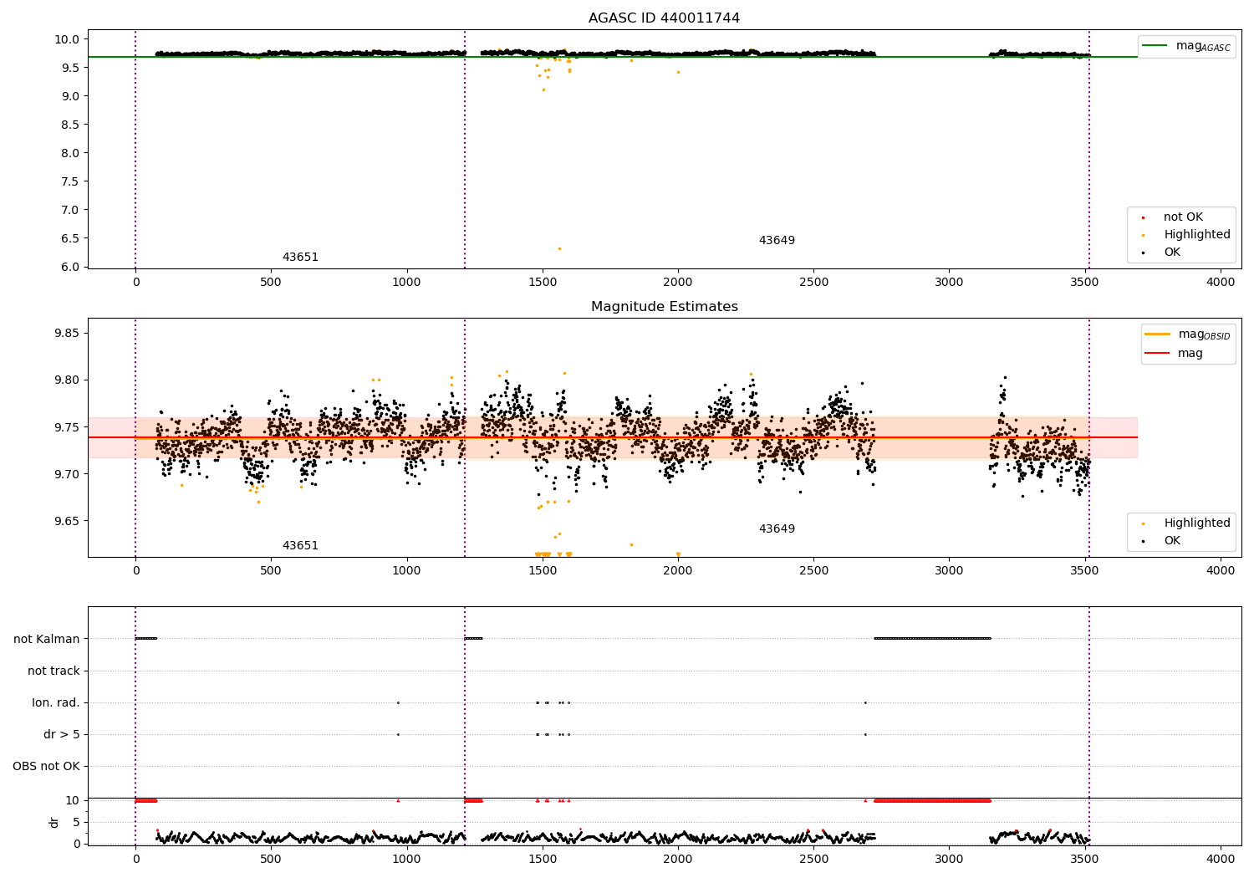Select the mag OBSID legend entry
The width and height of the screenshot is (1254, 878).
click(x=1187, y=334)
